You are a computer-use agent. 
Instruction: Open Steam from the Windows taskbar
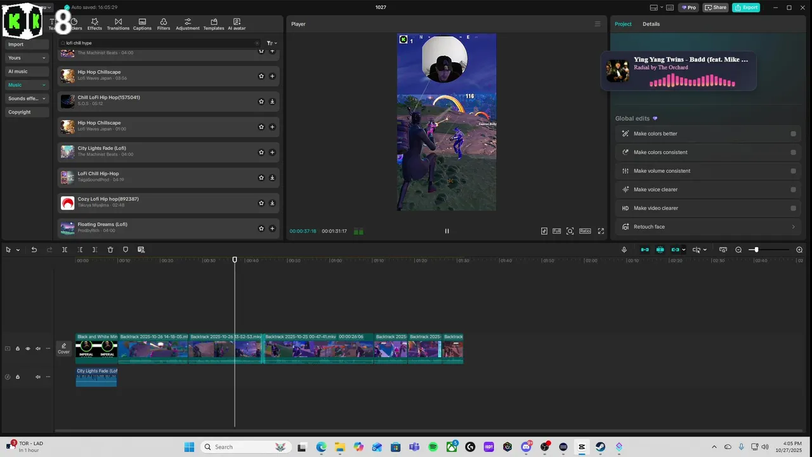600,447
